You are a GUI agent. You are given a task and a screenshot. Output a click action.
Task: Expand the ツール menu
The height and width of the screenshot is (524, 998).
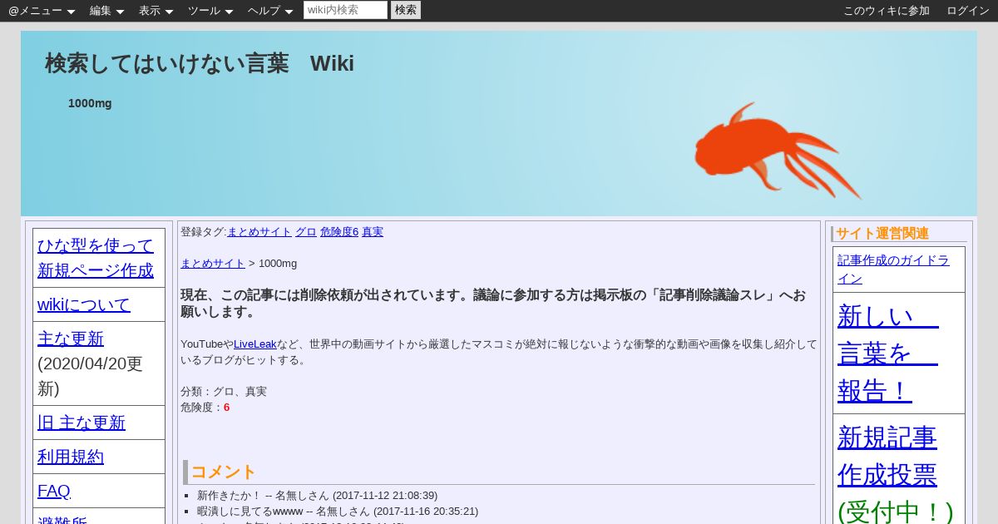click(x=210, y=11)
